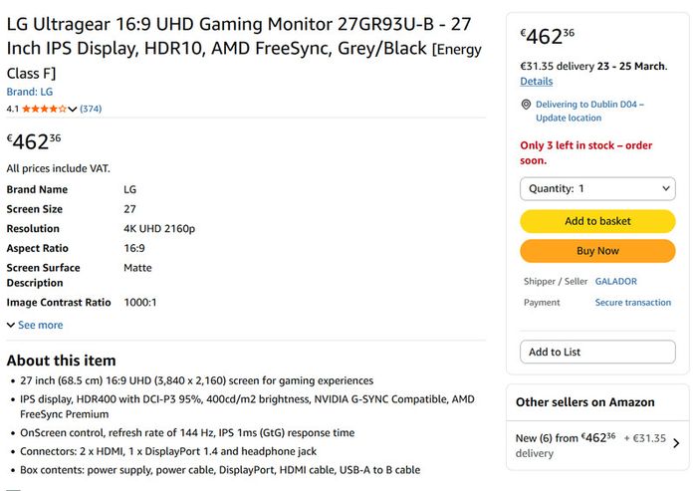Open delivery Details link
This screenshot has width=697, height=491.
coord(537,82)
